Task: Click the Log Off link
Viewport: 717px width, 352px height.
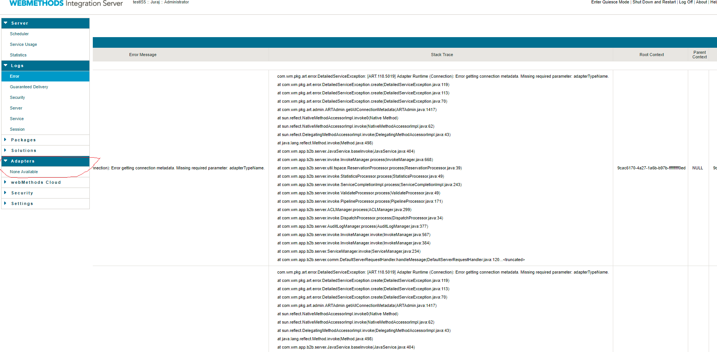Action: point(686,2)
